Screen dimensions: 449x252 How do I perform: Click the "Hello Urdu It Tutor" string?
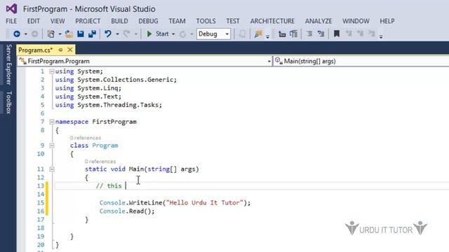(204, 203)
